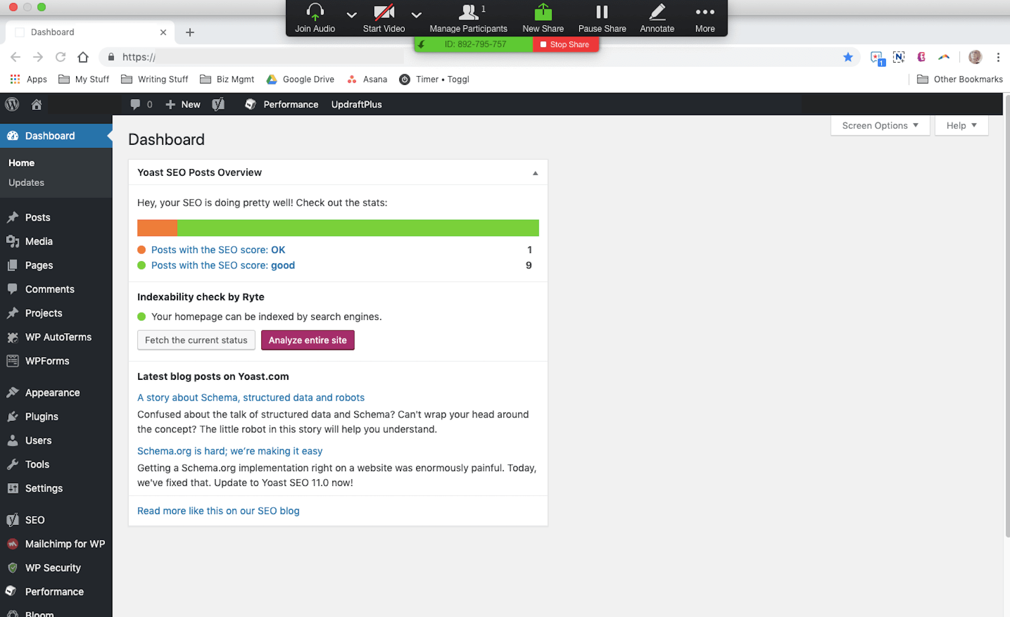This screenshot has width=1010, height=617.
Task: Click the Fetch the current status button
Action: pos(196,340)
